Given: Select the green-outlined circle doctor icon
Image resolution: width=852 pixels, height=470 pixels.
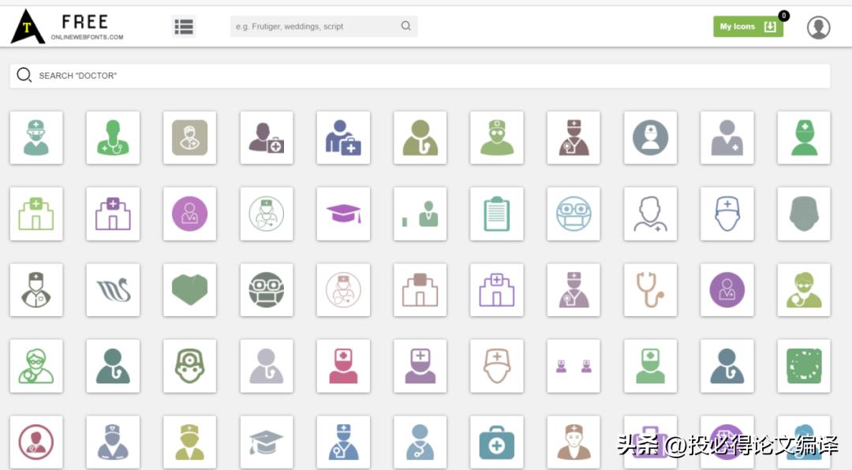Looking at the screenshot, I should [267, 214].
